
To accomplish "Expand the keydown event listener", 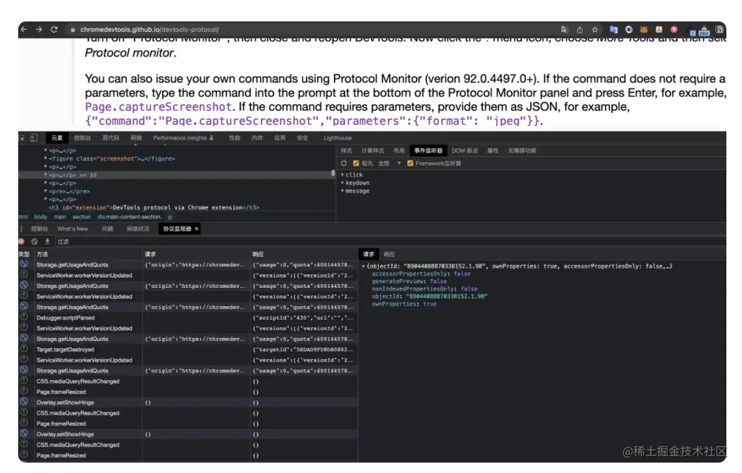I will (342, 183).
